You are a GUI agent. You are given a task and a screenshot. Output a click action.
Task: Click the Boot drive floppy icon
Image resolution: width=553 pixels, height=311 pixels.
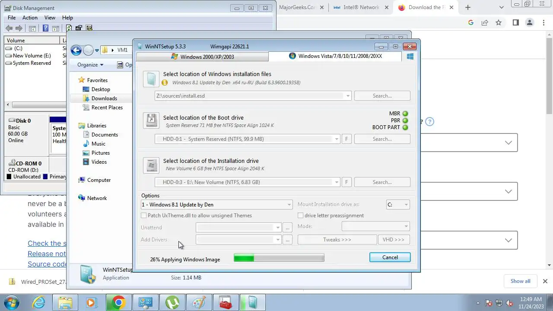tap(151, 121)
